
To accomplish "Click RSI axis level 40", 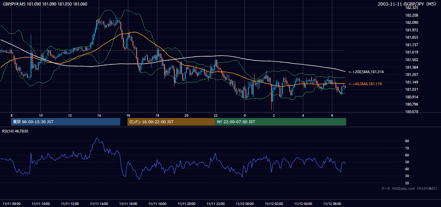I will click(x=407, y=169).
